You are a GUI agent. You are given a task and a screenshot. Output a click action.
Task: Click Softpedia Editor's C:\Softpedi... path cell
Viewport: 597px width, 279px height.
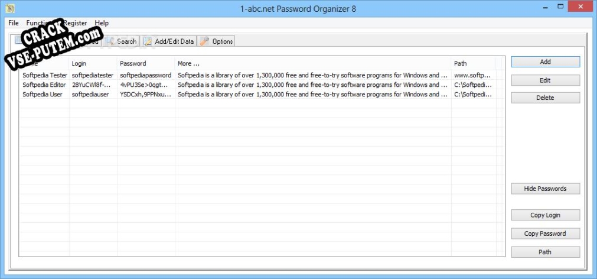click(x=473, y=85)
